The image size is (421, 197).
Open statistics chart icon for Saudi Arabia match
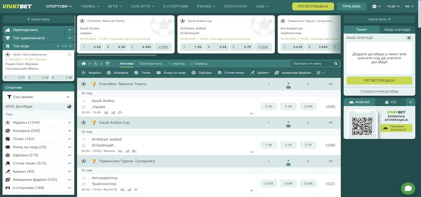point(106,113)
